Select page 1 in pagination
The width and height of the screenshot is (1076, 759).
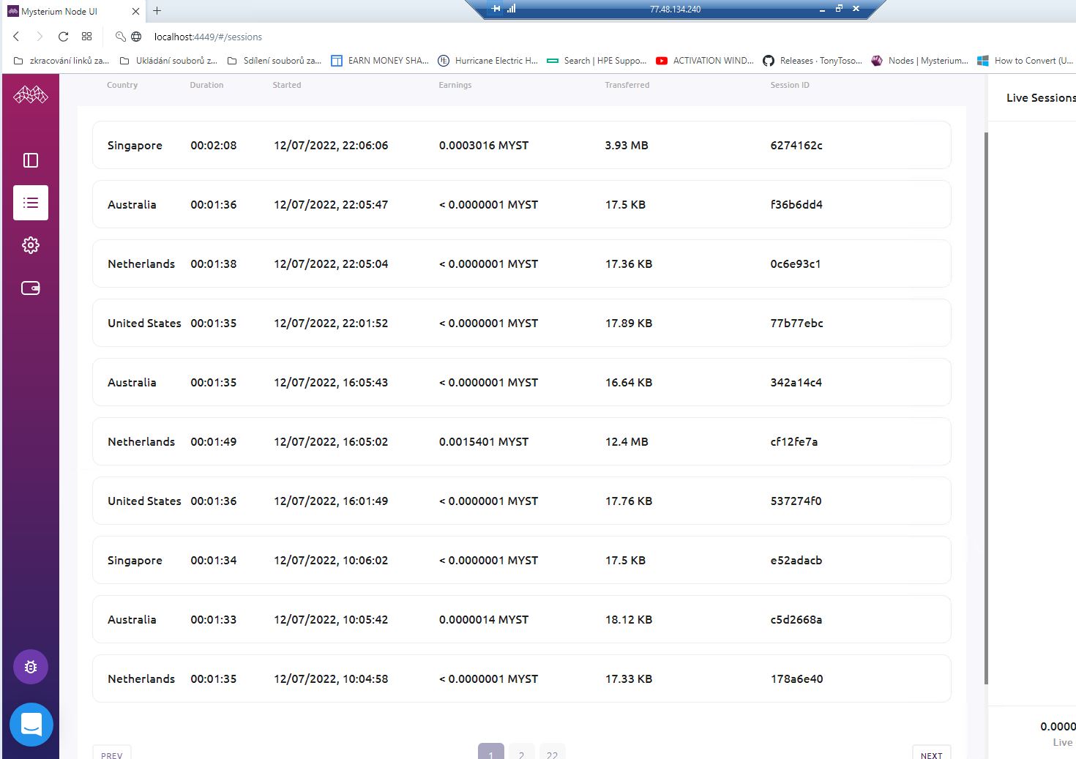pos(491,752)
